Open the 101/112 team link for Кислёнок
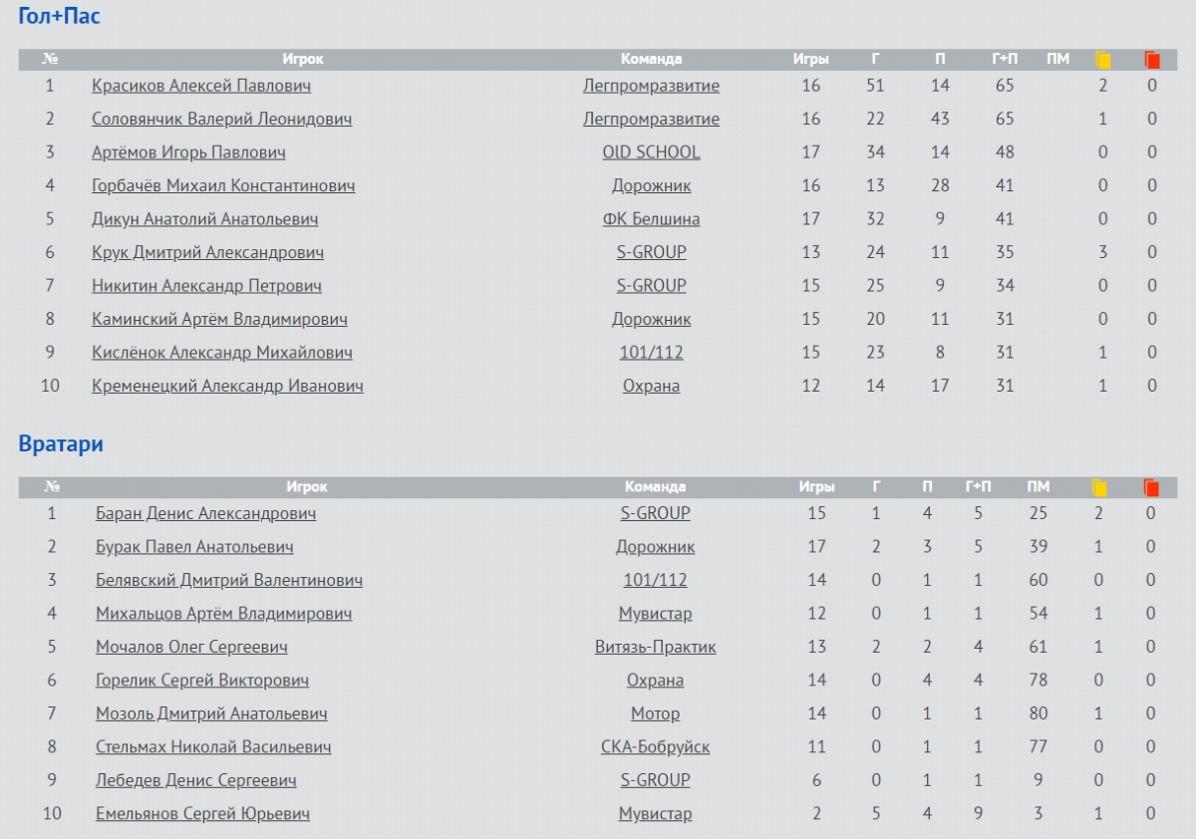The height and width of the screenshot is (839, 1196). (652, 353)
